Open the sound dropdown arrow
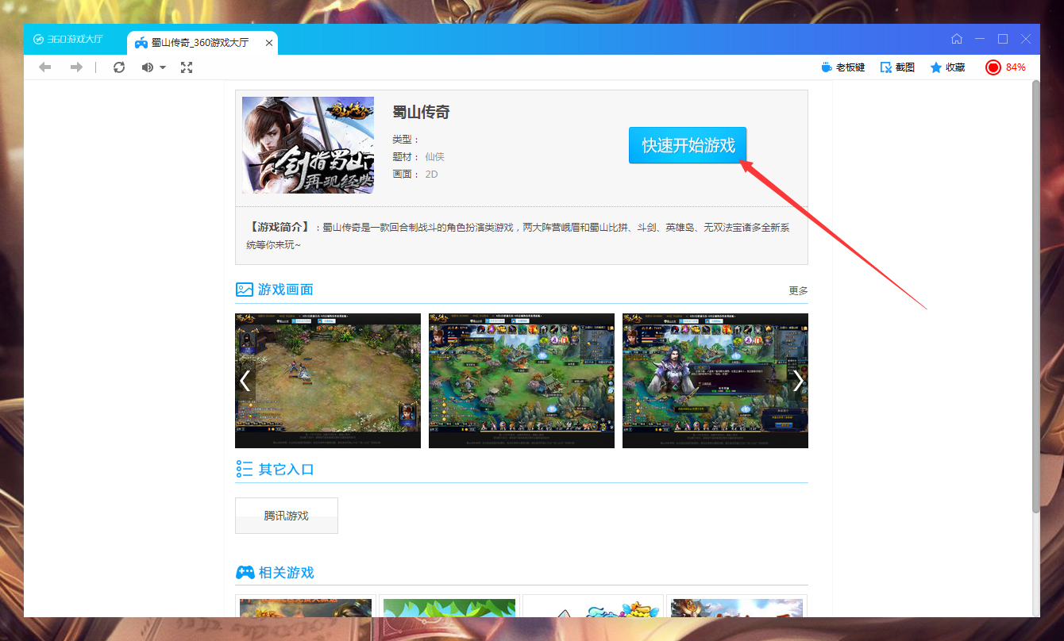Screen dimensions: 1064x641 [163, 67]
